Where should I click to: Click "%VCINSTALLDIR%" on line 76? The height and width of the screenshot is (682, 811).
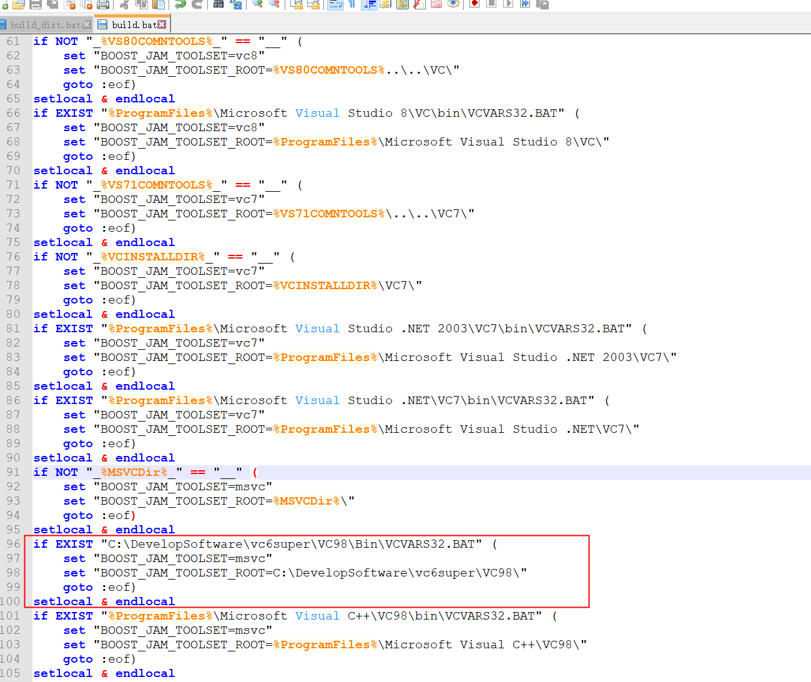pyautogui.click(x=153, y=257)
